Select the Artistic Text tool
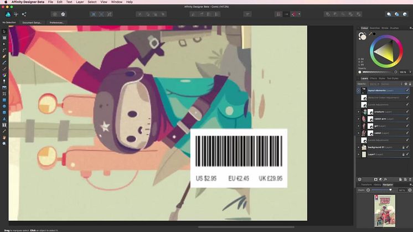This screenshot has width=413, height=232. click(4, 125)
